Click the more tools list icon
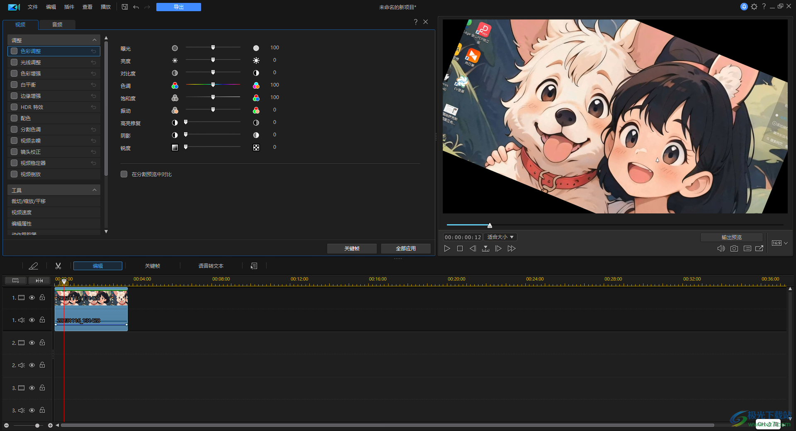Viewport: 796px width, 431px height. 254,266
